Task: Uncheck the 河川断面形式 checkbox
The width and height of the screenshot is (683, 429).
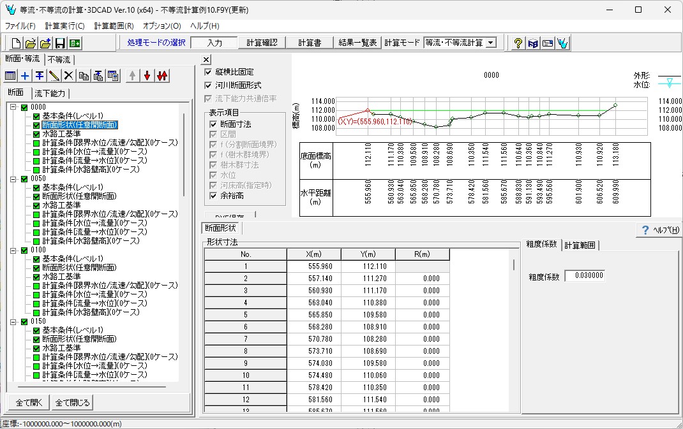Action: [x=209, y=85]
